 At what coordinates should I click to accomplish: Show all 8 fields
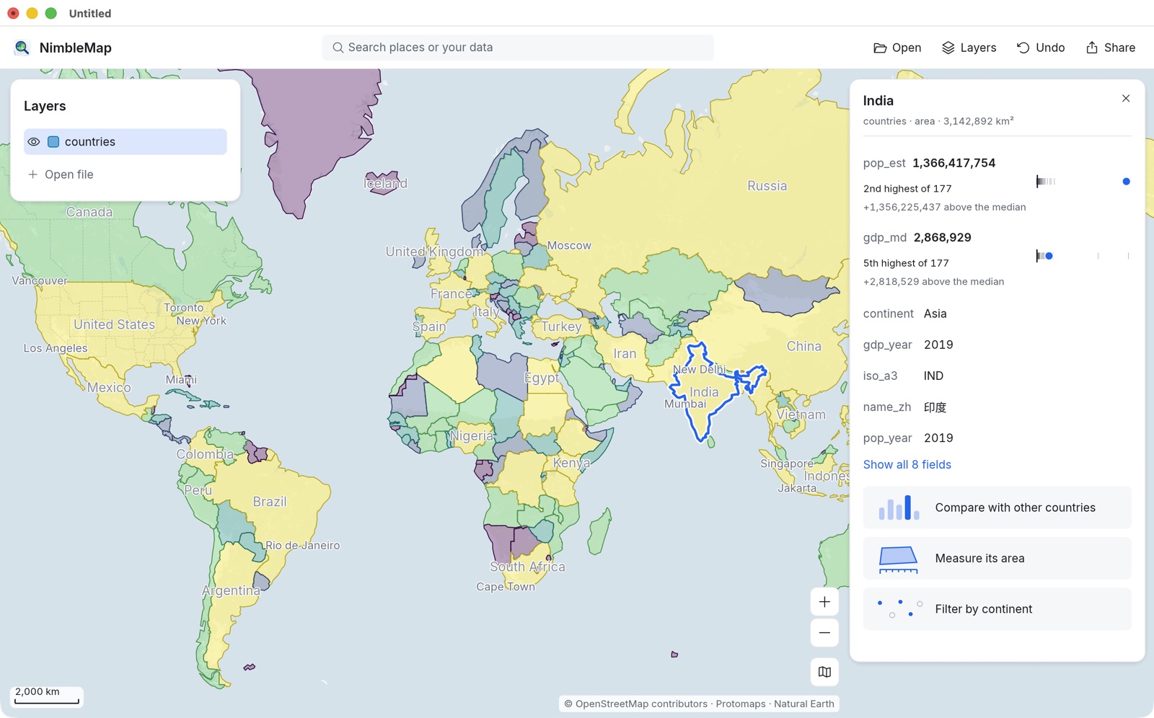pyautogui.click(x=907, y=465)
